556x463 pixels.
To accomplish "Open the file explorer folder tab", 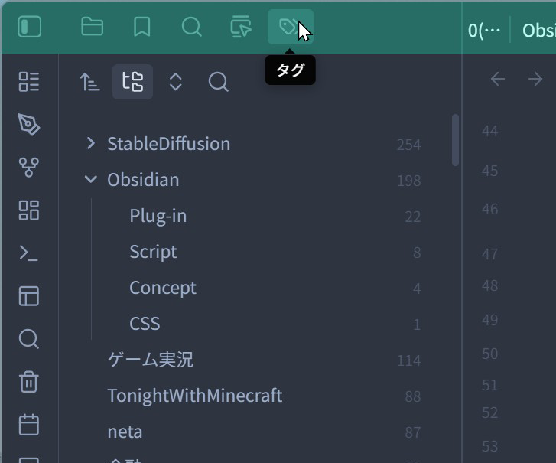I will coord(93,28).
